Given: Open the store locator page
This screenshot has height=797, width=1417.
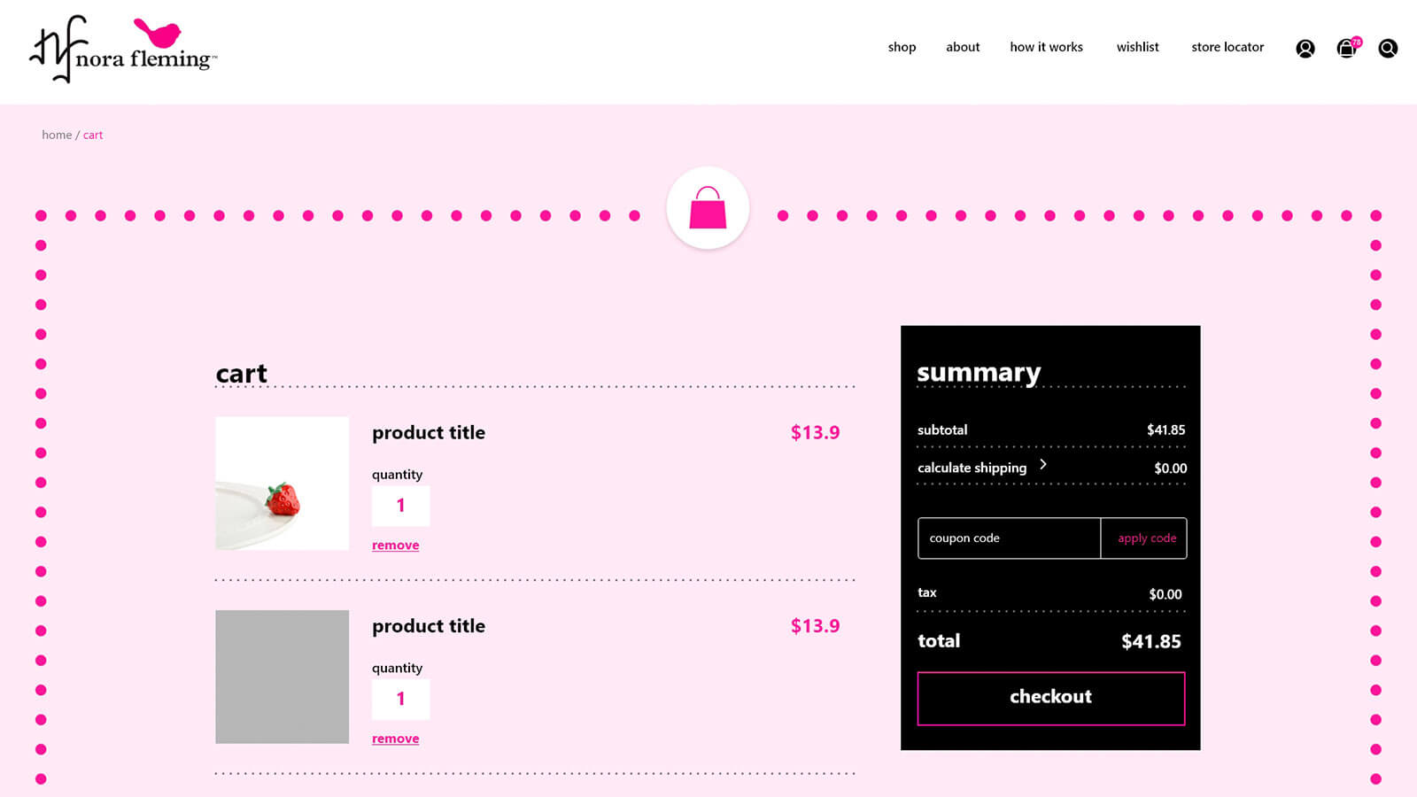Looking at the screenshot, I should pos(1227,47).
